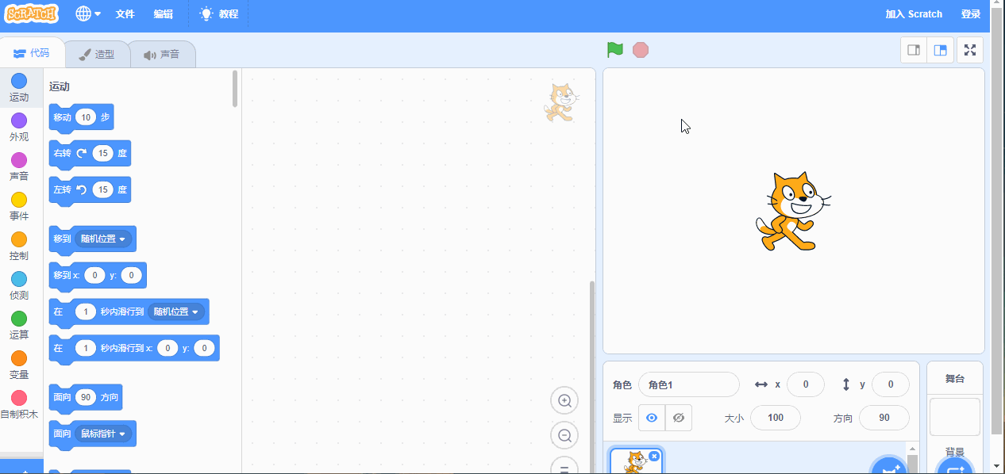Select the 外观 block category
The width and height of the screenshot is (1005, 474).
[x=19, y=128]
